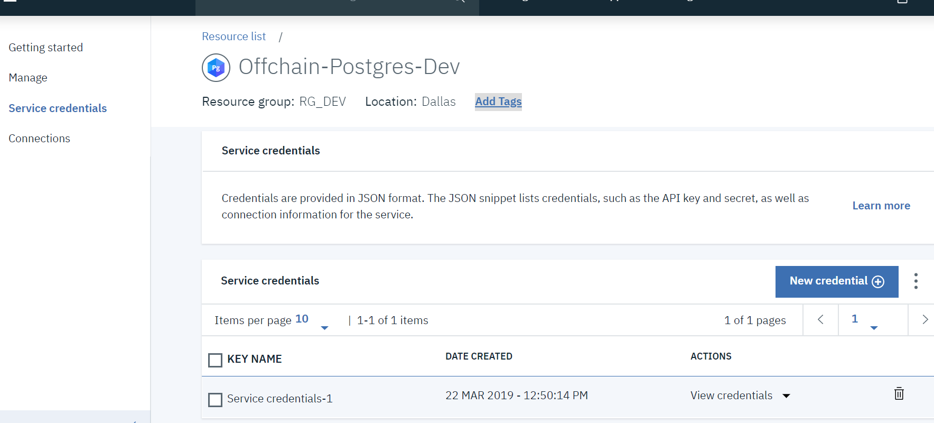Click the New credential button
This screenshot has width=934, height=423.
click(837, 281)
